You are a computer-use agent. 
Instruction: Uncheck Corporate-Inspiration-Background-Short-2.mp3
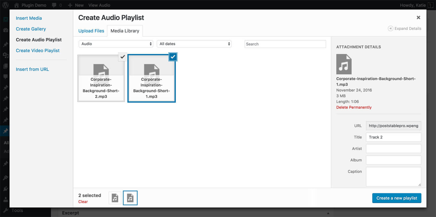122,57
